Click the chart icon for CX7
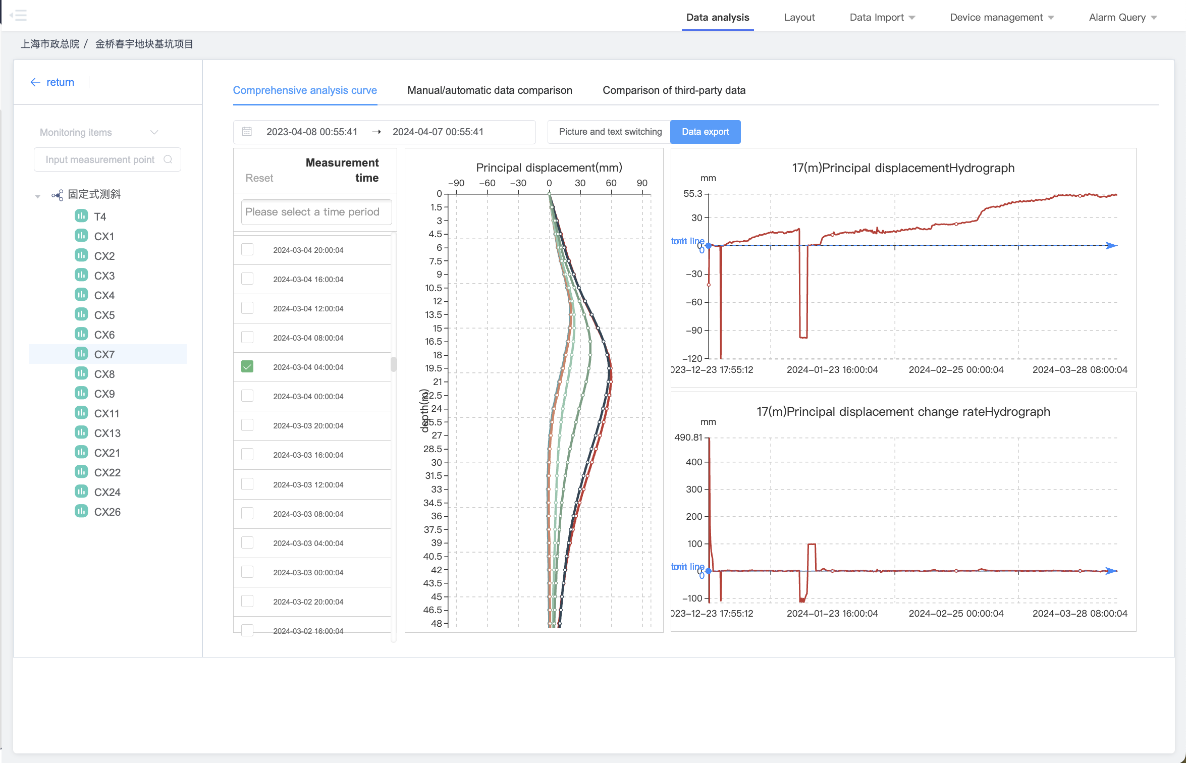This screenshot has height=763, width=1186. (x=81, y=354)
